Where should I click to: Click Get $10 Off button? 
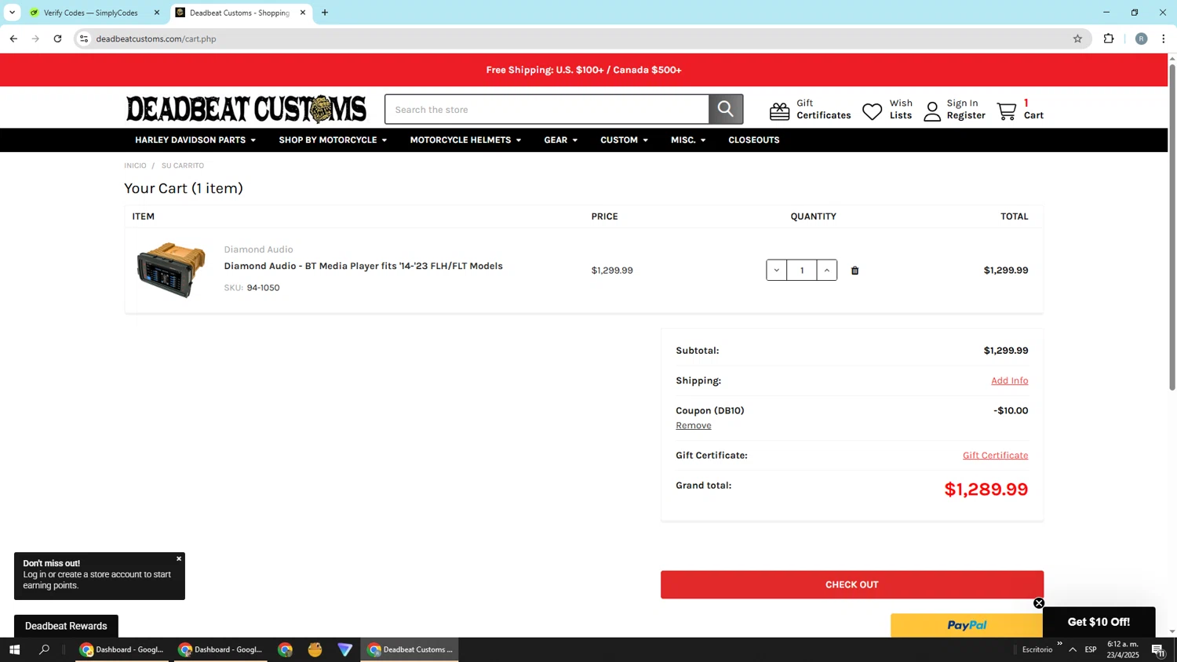1099,622
